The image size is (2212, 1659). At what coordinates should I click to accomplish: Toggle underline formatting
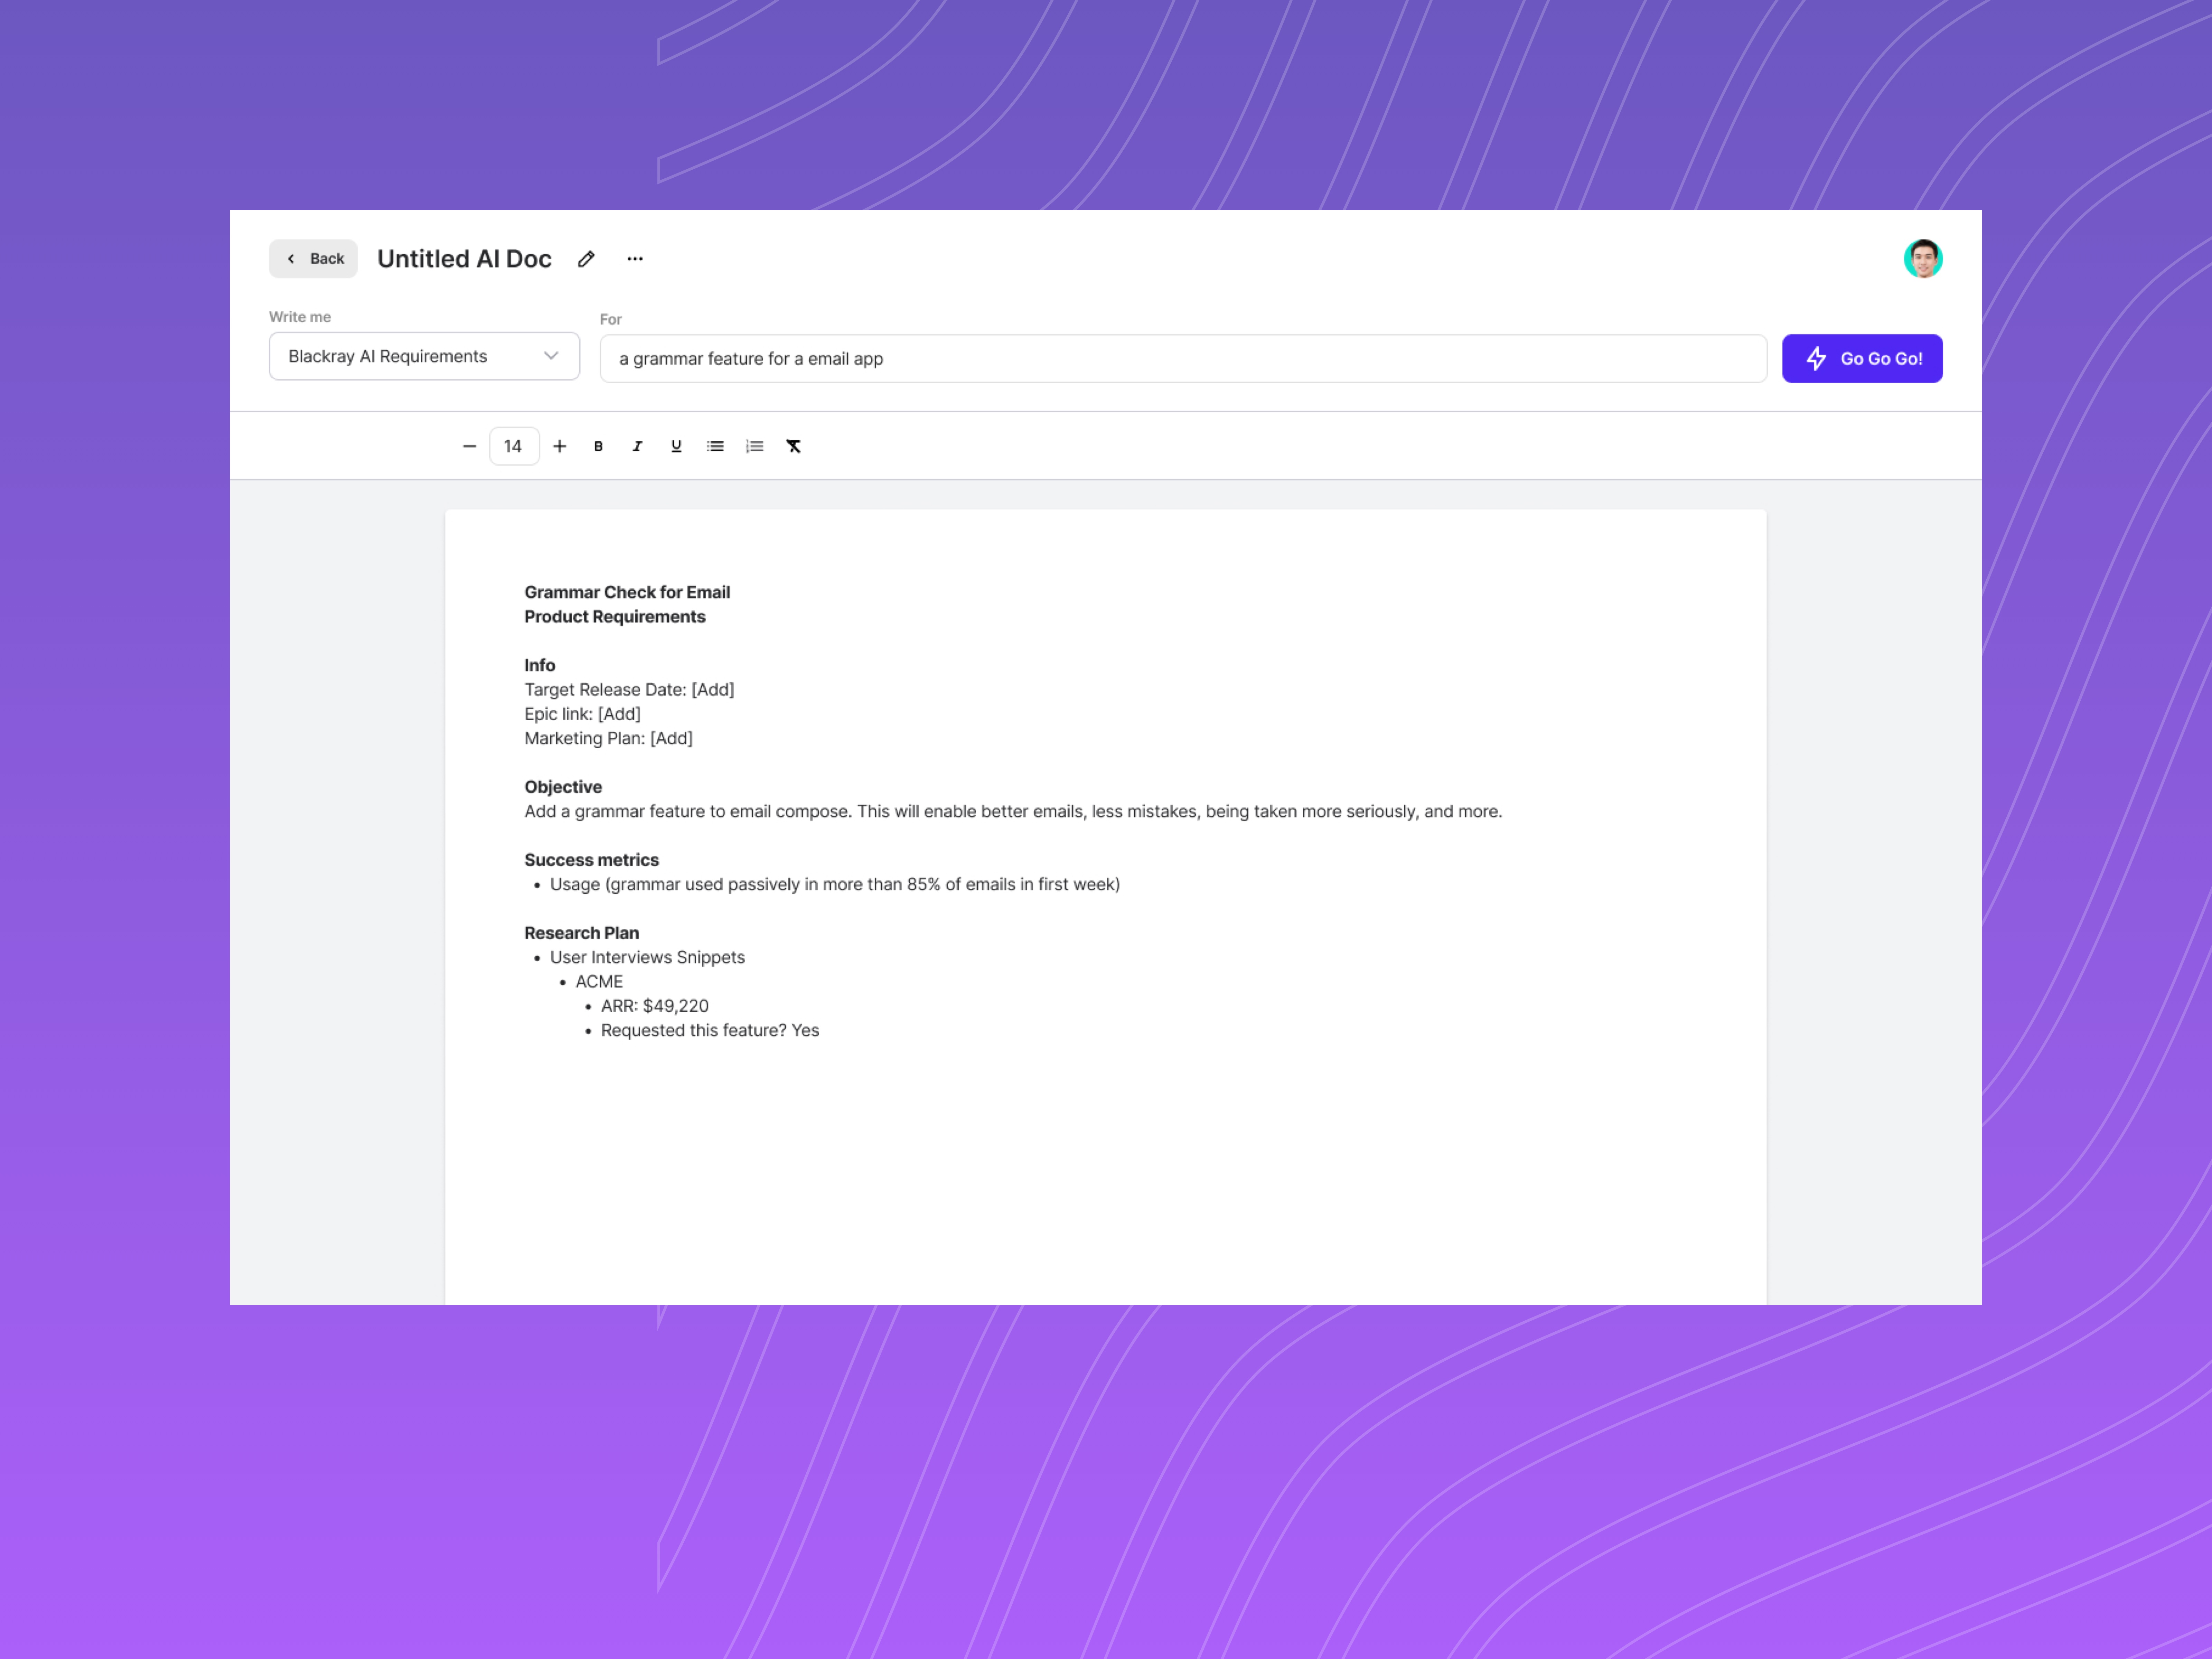[x=676, y=446]
